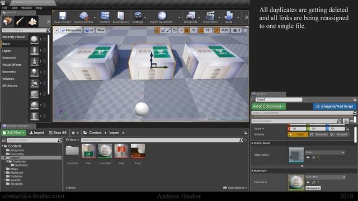Image resolution: width=358 pixels, height=201 pixels.
Task: Toggle sources panel icon beside folder search
Action: tap(4, 140)
